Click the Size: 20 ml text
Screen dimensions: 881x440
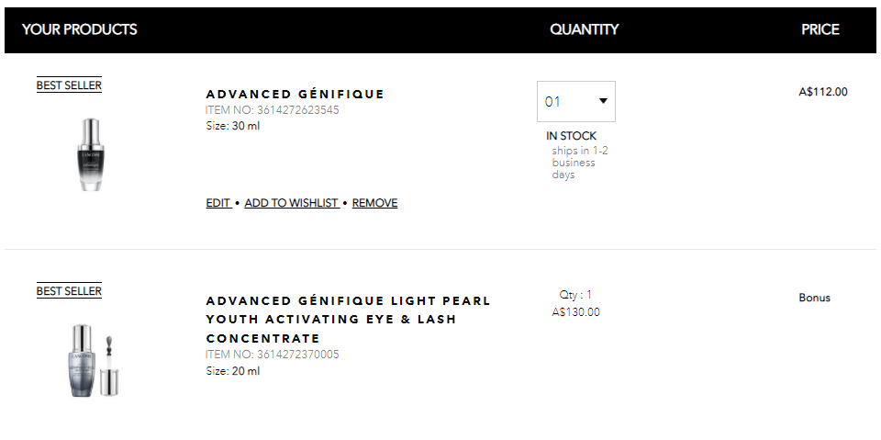tap(232, 371)
